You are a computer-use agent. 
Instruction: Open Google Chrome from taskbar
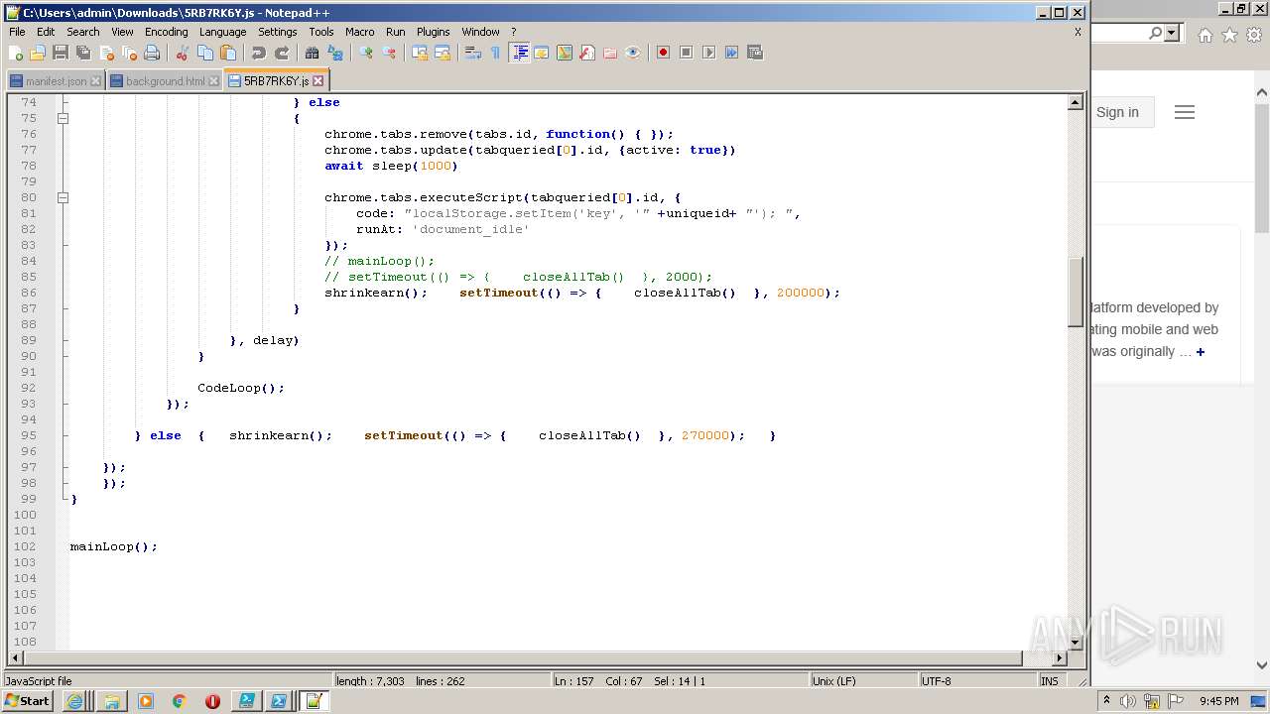(179, 701)
